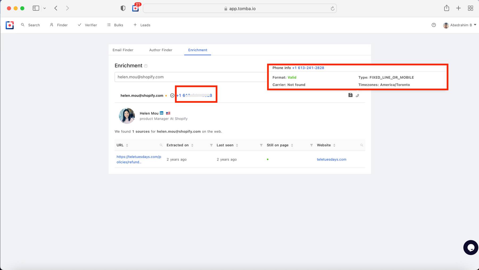Switch to the Email Finder tab
The height and width of the screenshot is (270, 479).
point(123,50)
